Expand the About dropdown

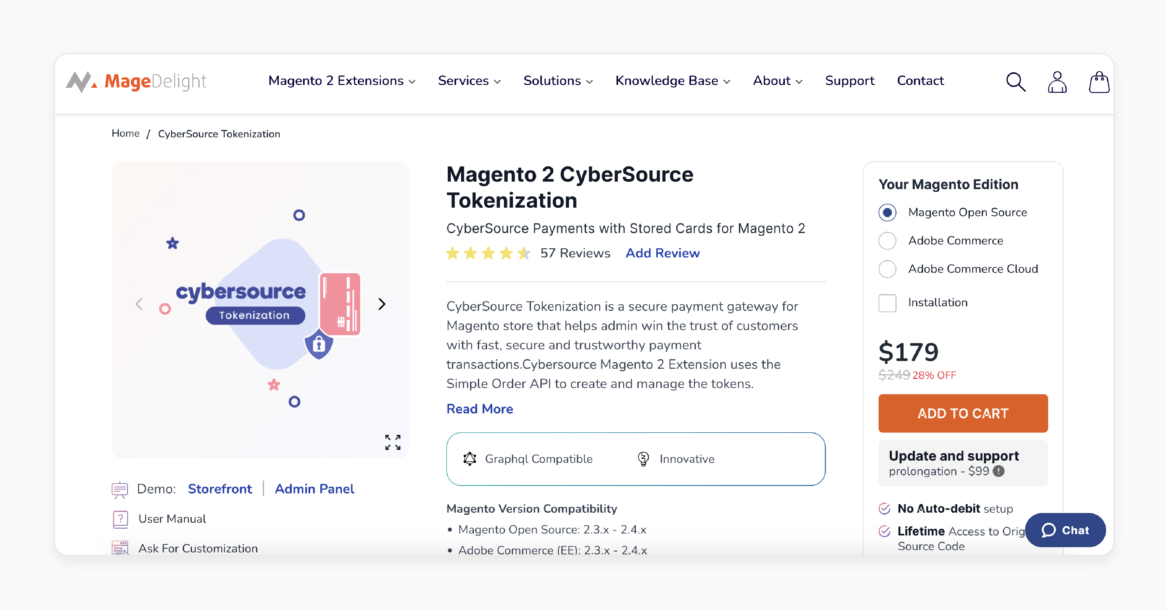777,81
